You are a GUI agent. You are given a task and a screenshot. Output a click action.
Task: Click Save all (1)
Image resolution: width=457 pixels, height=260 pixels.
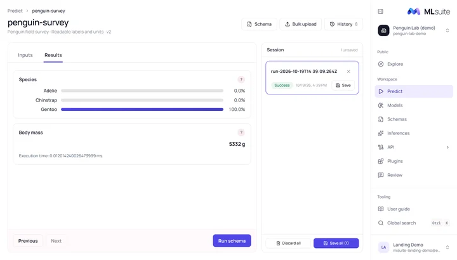pos(336,243)
